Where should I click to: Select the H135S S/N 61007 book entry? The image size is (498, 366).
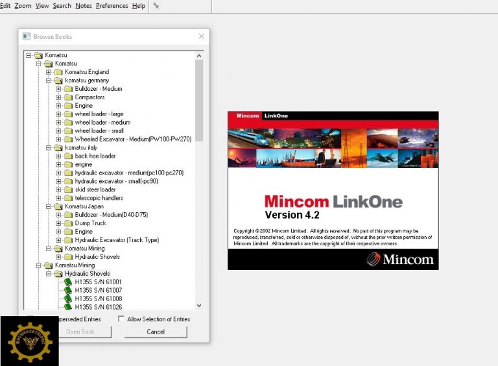coord(98,291)
